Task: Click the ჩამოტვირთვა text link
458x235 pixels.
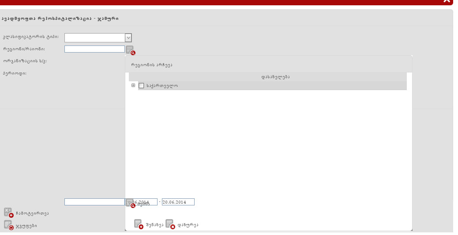Action: (32, 213)
